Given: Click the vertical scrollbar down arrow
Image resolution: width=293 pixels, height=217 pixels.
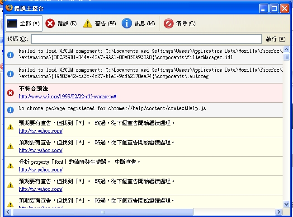Looking at the screenshot, I should pos(286,204).
